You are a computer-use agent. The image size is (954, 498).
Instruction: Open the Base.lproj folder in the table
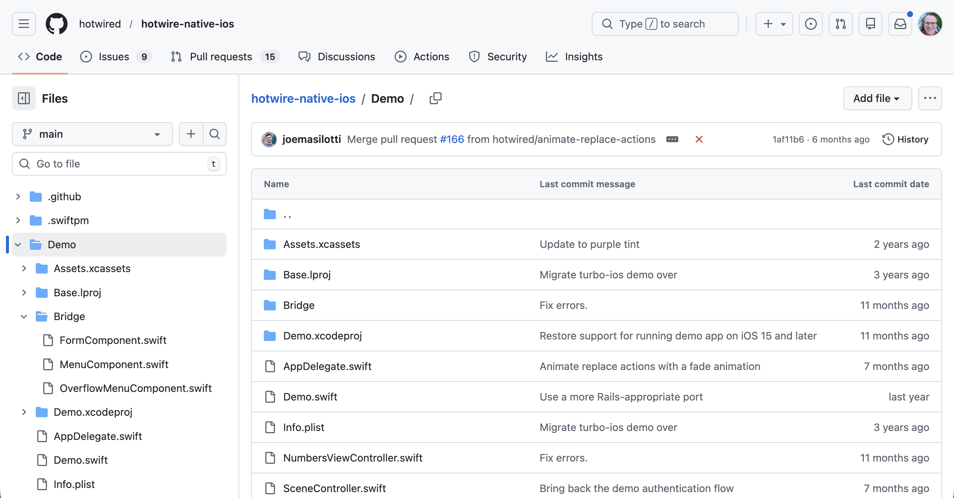point(307,275)
